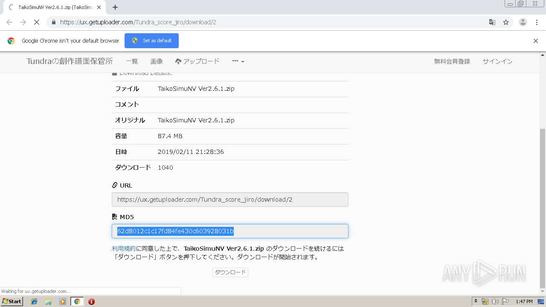Open 無料会員登録 registration link
This screenshot has width=546, height=307.
pos(452,61)
